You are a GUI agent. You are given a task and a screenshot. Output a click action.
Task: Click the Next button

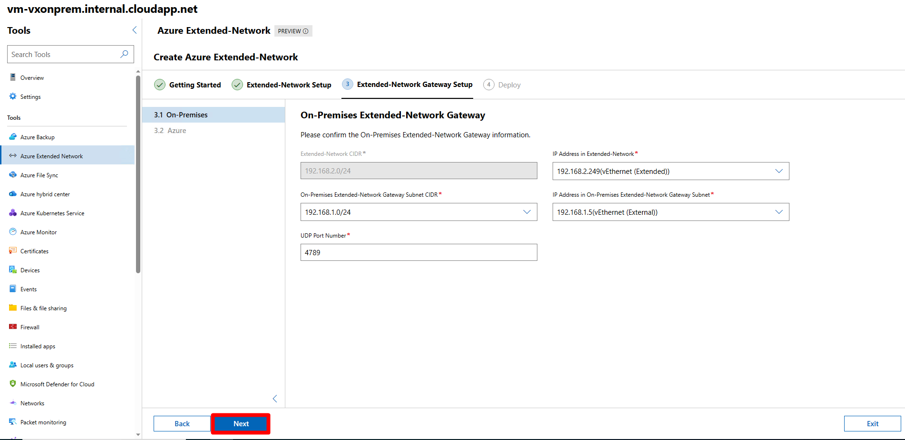(241, 423)
